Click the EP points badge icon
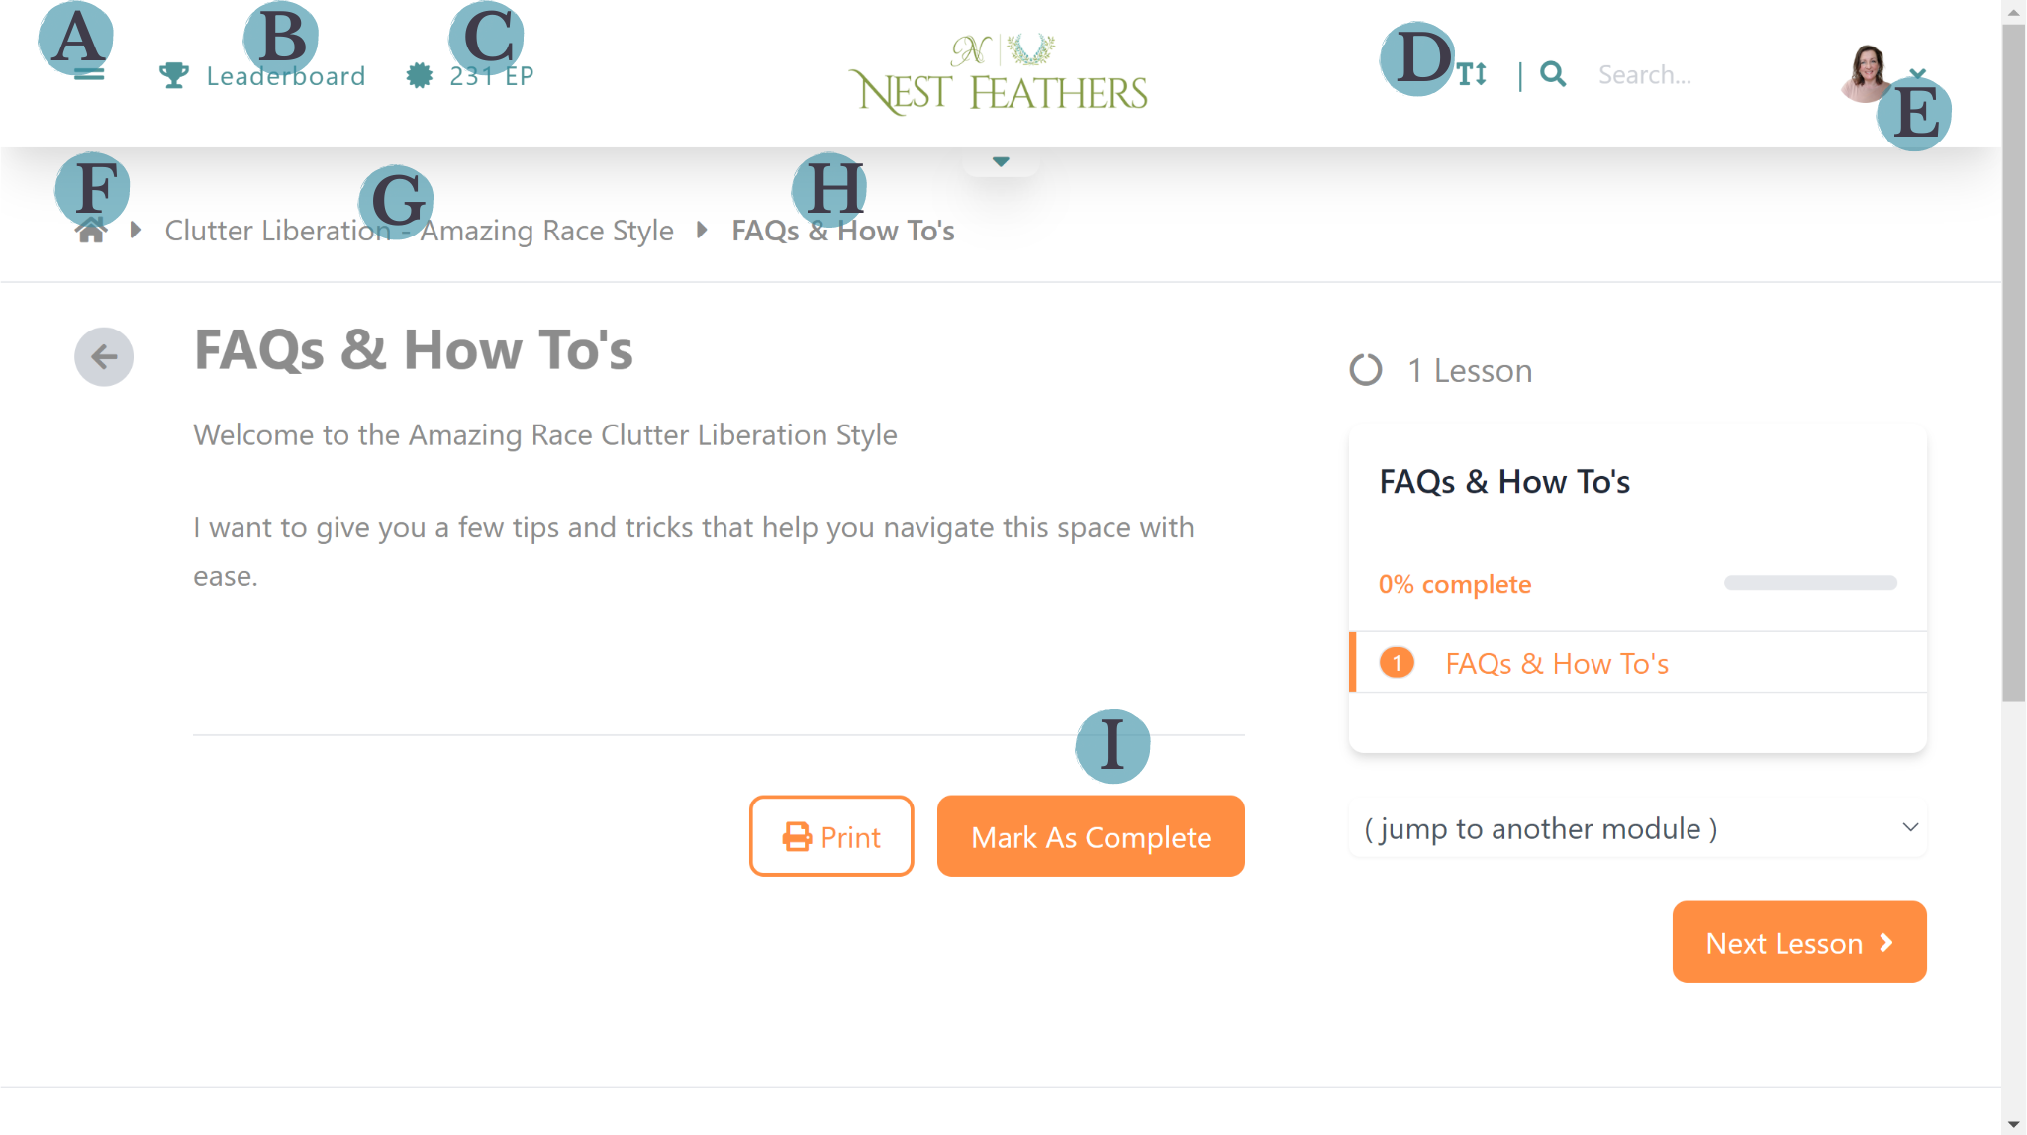2027x1135 pixels. 420,75
